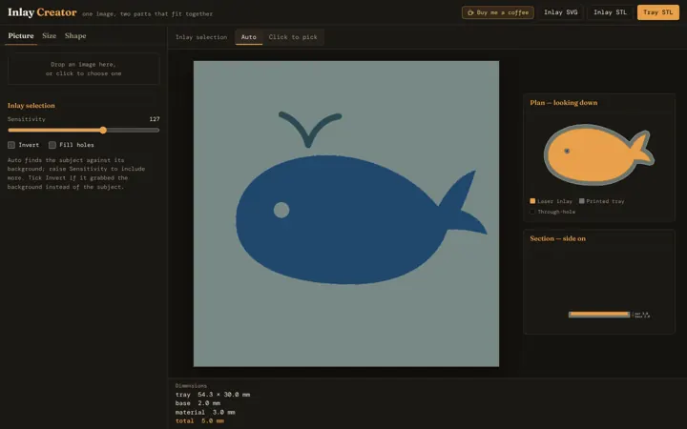This screenshot has width=687, height=429.
Task: Download the Tray STL file
Action: pos(657,12)
